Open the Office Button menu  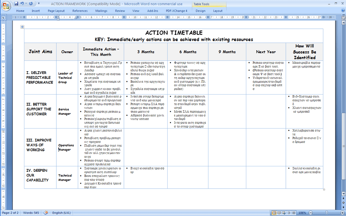(x=6, y=6)
